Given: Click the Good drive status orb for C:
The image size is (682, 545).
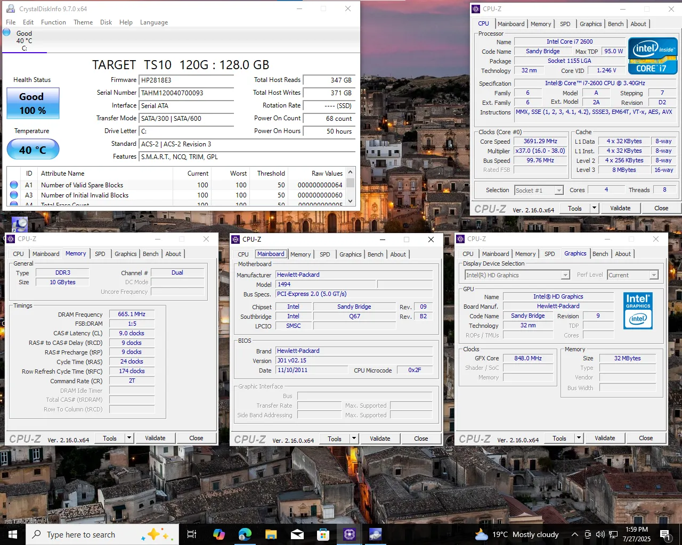Looking at the screenshot, I should (7, 32).
